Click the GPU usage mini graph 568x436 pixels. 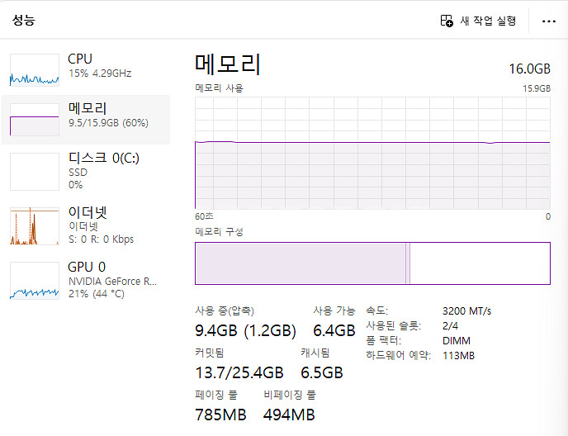(35, 281)
